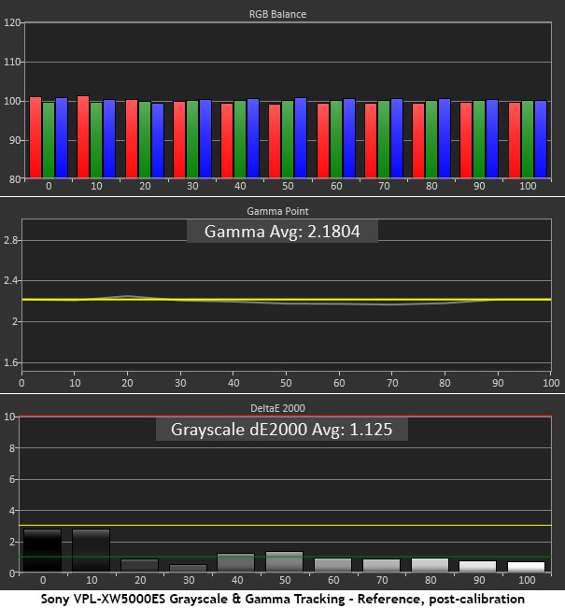Click the DeltaE bar at 50
Screen dimensions: 565x608
pos(284,562)
